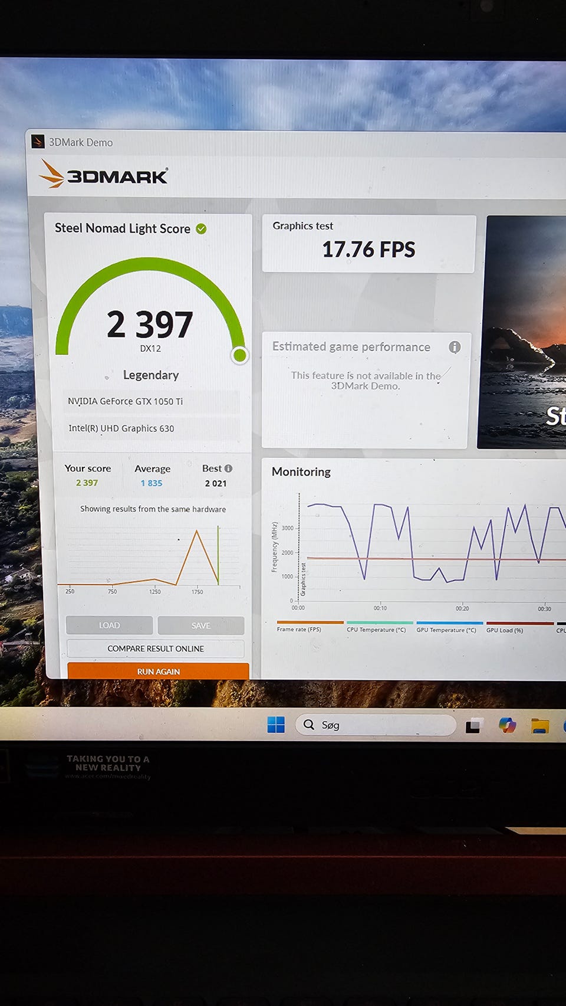Click the 2 397 main score number
The width and height of the screenshot is (566, 1006).
tap(150, 325)
